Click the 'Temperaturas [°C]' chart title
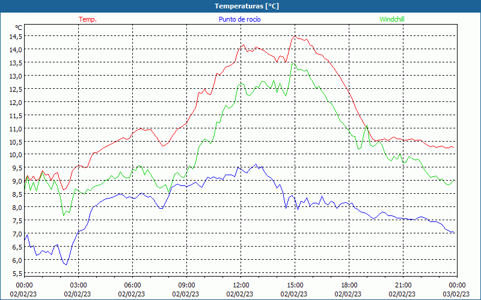This screenshot has width=481, height=300. pos(247,6)
